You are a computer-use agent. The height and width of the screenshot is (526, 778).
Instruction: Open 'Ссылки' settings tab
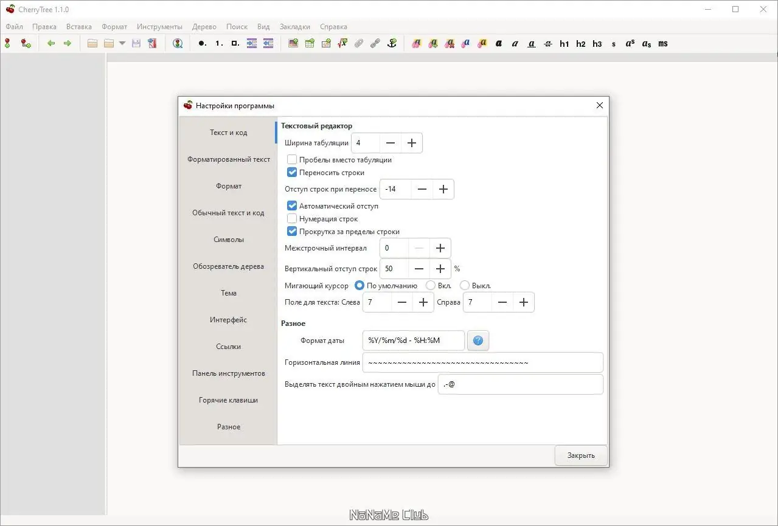pos(229,347)
